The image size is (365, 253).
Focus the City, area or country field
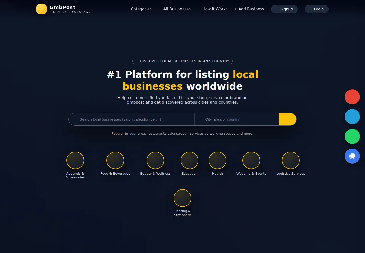tap(236, 119)
